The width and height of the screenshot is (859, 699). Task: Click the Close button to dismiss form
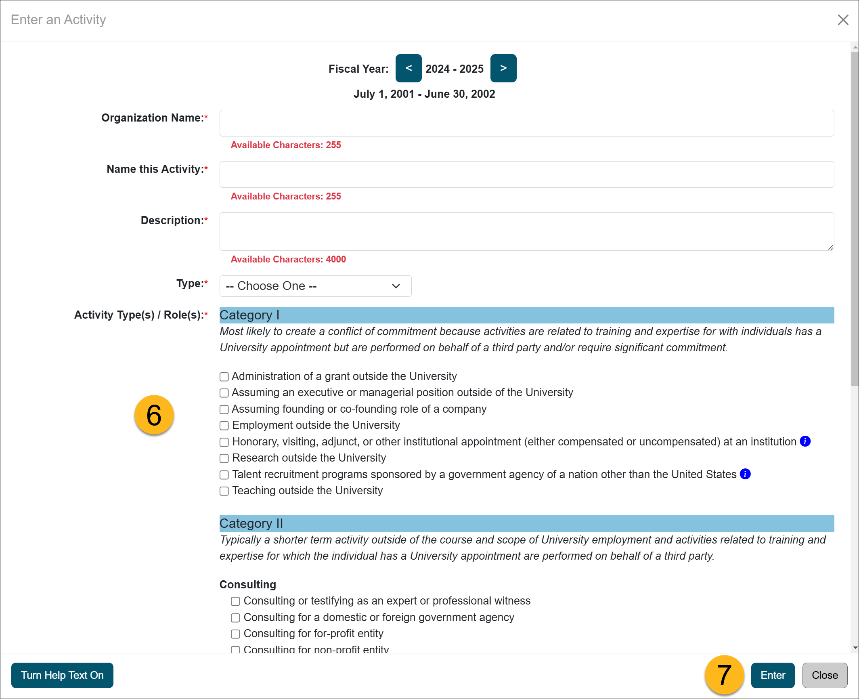(823, 675)
